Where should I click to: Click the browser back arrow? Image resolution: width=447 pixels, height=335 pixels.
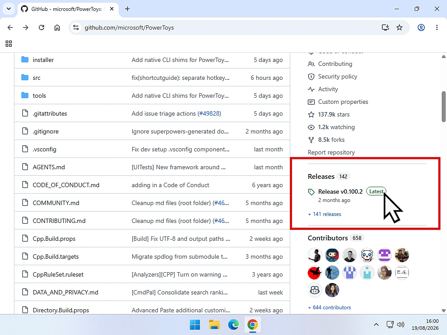[x=10, y=27]
